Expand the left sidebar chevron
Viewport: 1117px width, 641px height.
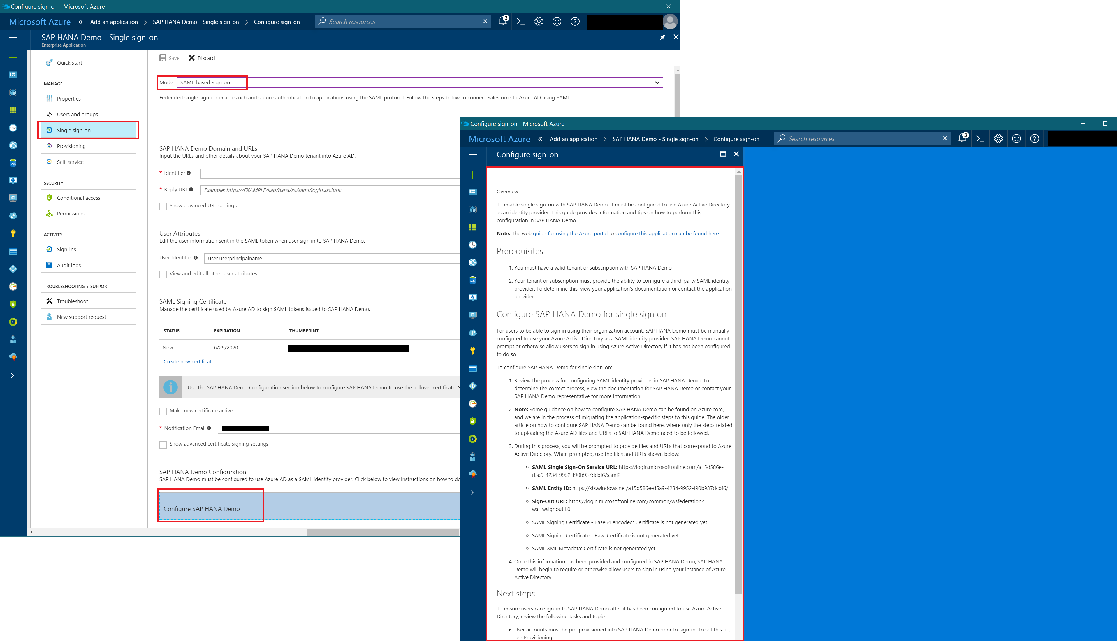[x=12, y=375]
